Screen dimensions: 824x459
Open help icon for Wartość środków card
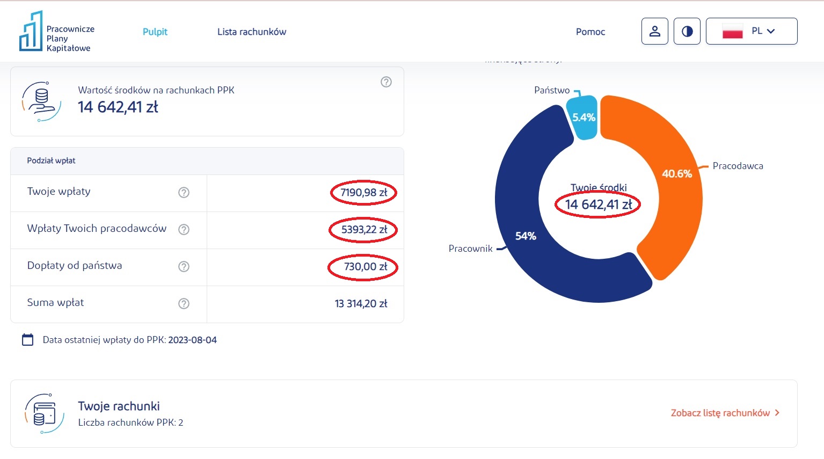point(386,82)
